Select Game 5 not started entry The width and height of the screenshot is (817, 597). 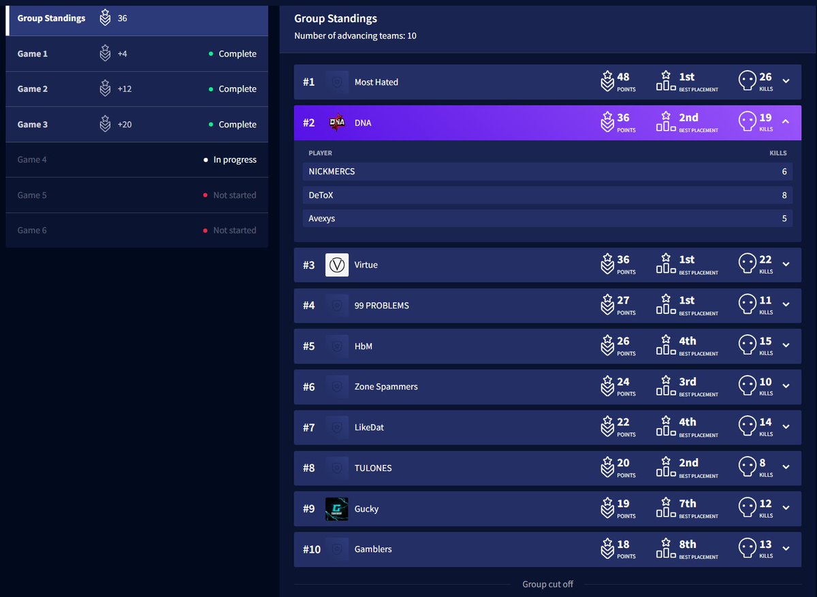[x=137, y=195]
